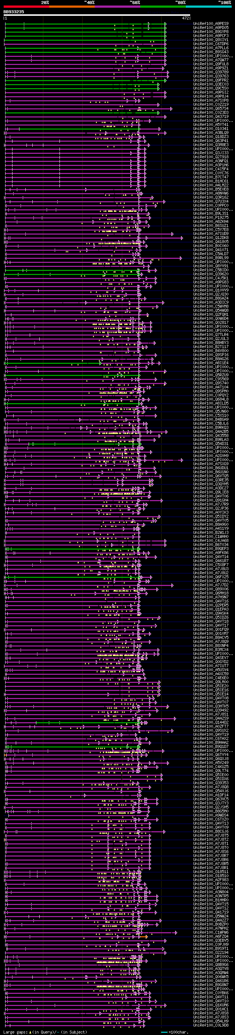Click the cyan ~100% legend color bar
Viewport: 235px width, 1035px height.
coord(209,7)
